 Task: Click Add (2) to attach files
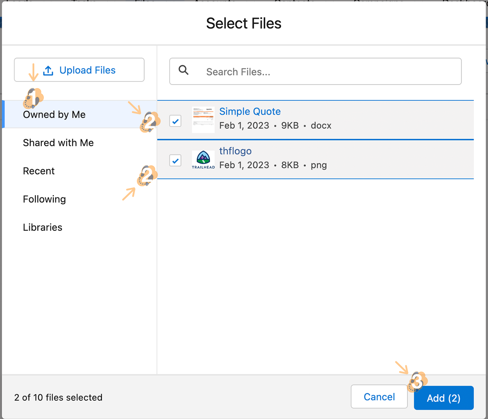[443, 398]
